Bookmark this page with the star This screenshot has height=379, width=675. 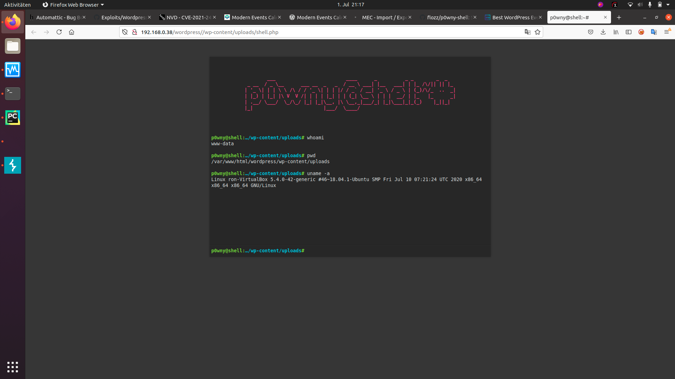point(538,32)
